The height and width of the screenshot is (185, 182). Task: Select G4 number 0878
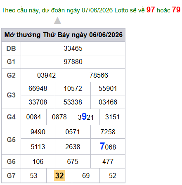(x=59, y=117)
